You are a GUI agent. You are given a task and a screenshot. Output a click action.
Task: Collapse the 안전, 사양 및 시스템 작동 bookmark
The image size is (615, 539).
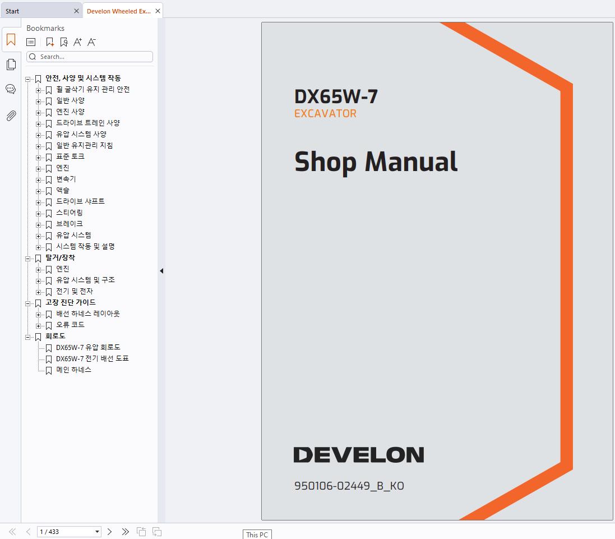28,79
